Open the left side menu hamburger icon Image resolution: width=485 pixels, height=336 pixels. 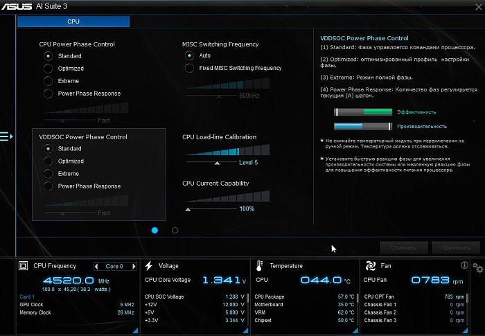click(x=6, y=136)
